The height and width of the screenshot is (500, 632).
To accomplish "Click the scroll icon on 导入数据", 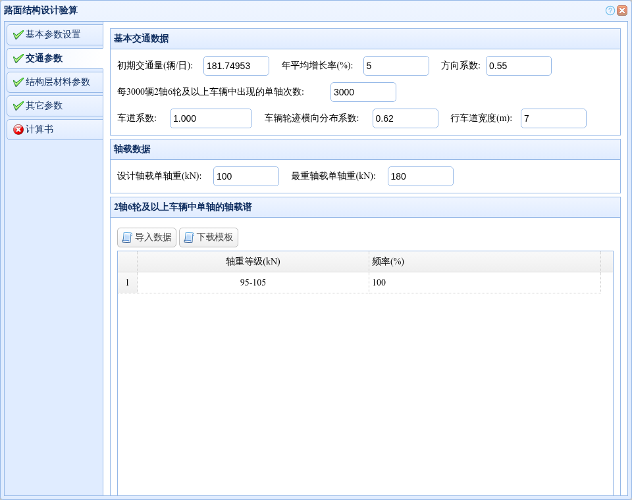I will [127, 238].
